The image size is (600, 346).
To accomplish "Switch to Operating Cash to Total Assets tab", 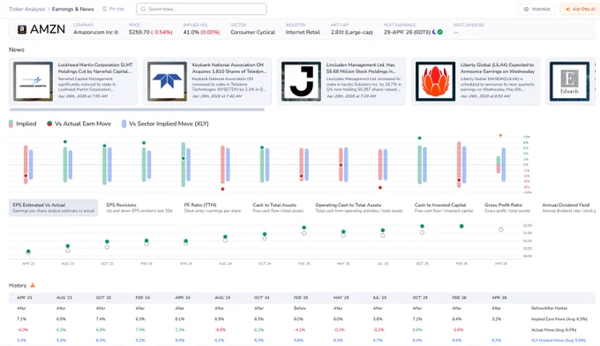I will [359, 207].
